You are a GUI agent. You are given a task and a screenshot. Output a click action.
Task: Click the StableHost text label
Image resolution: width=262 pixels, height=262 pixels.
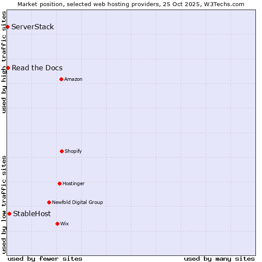click(x=32, y=214)
